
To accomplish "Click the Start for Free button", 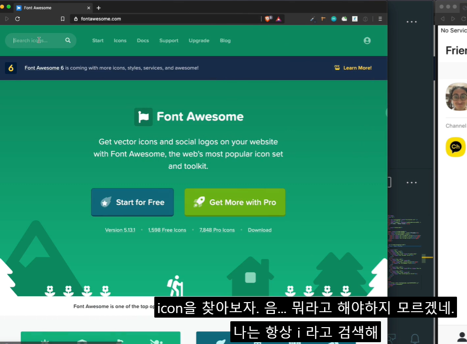I will click(x=132, y=202).
